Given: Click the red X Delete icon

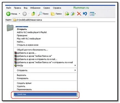Looking at the screenshot, I should (79, 14).
